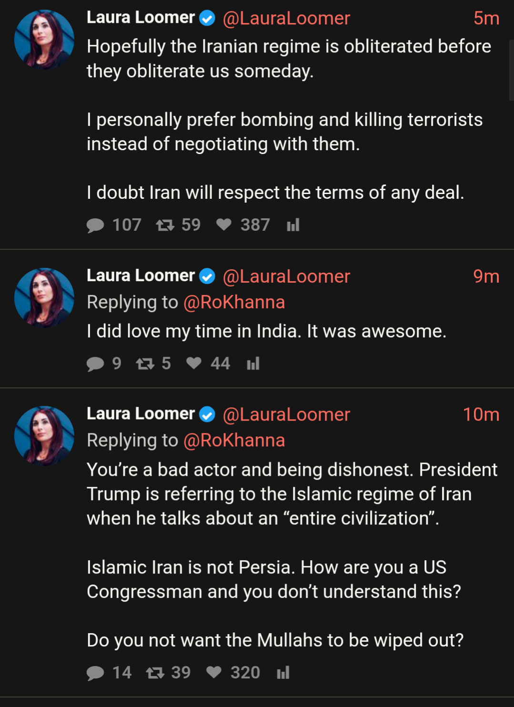Image resolution: width=514 pixels, height=707 pixels.
Task: Open avatar thumbnail on the first post
Action: 44,40
